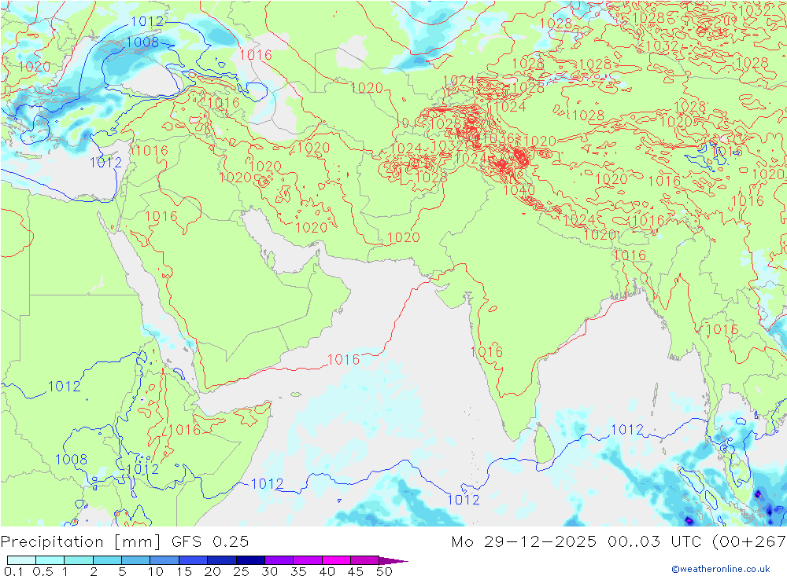Open the weatheronline.co.uk copyright link
Screen dimensions: 787x576
click(x=721, y=569)
